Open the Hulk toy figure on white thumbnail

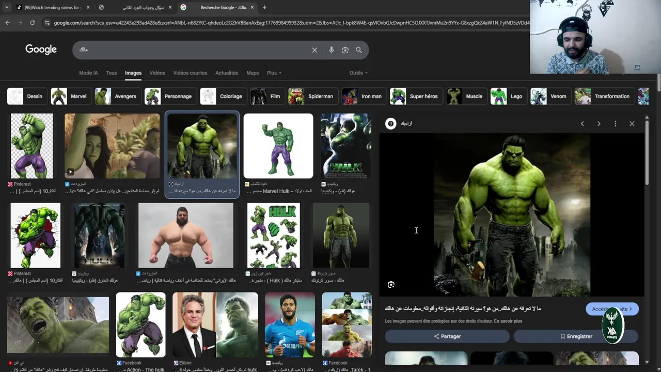(278, 146)
